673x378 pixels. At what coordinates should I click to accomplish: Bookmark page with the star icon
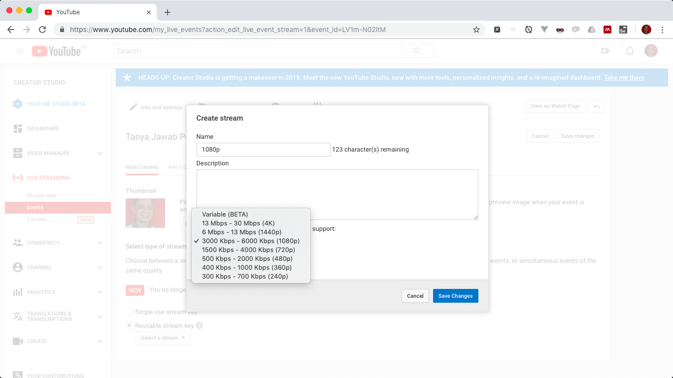[x=476, y=30]
